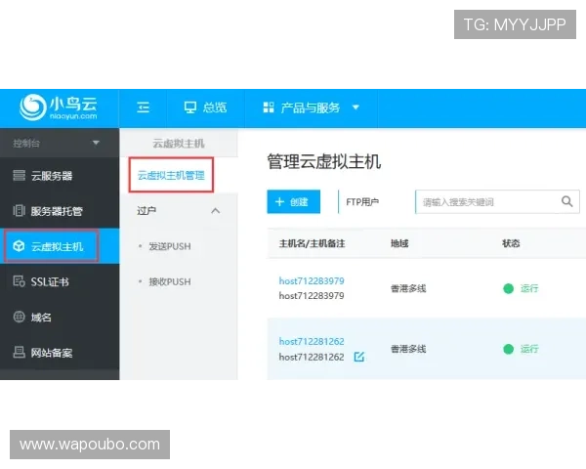The width and height of the screenshot is (586, 469).
Task: Click the 域名 globe icon
Action: tap(20, 317)
